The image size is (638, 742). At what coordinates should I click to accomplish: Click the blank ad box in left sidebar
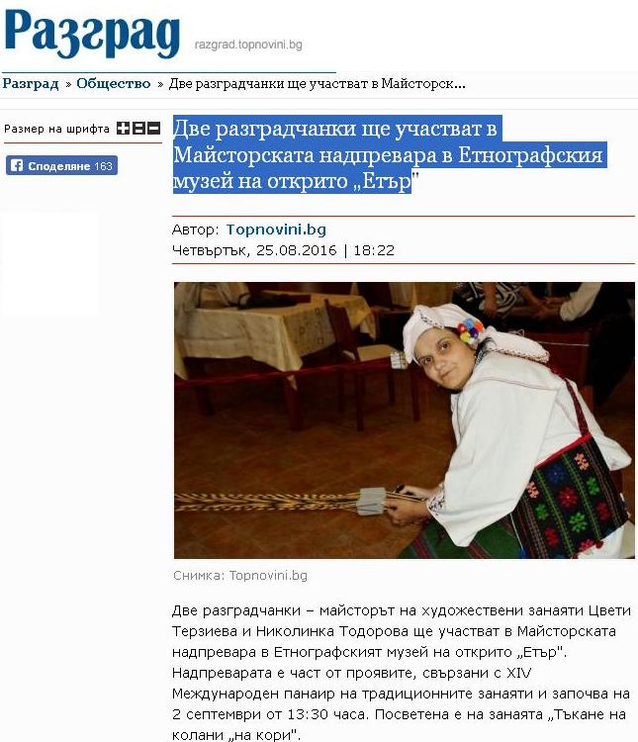(x=49, y=263)
